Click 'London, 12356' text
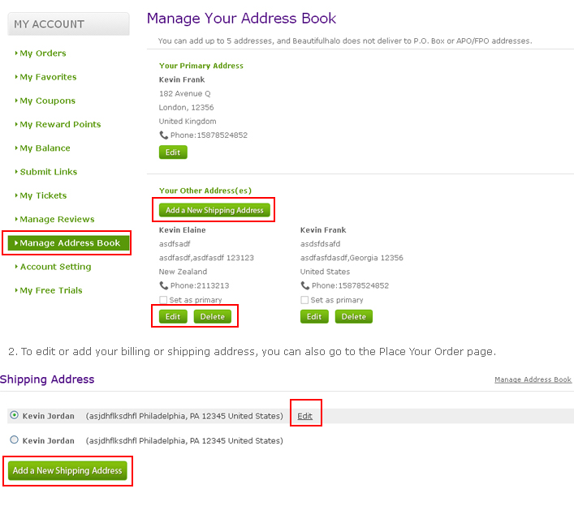Screen dimensions: 574x510 pos(186,108)
